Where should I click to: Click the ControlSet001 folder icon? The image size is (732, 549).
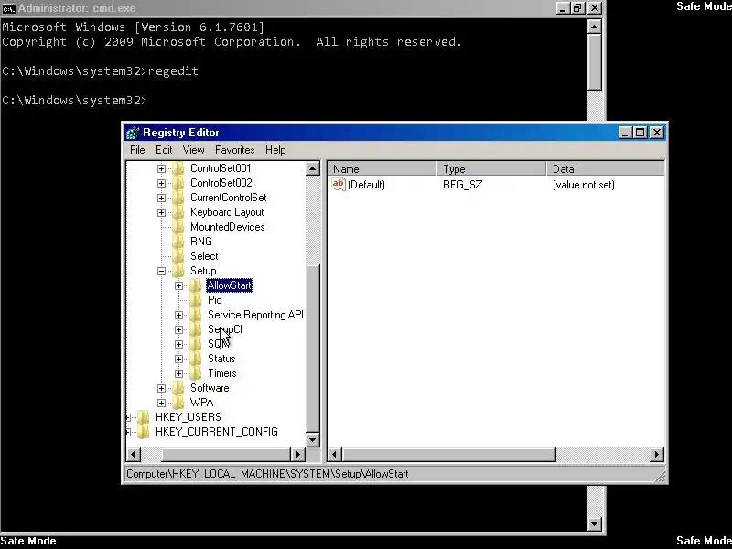point(178,168)
